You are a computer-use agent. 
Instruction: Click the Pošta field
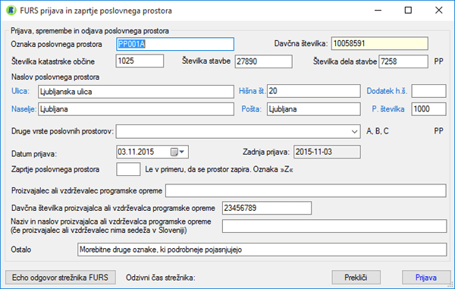pyautogui.click(x=314, y=109)
